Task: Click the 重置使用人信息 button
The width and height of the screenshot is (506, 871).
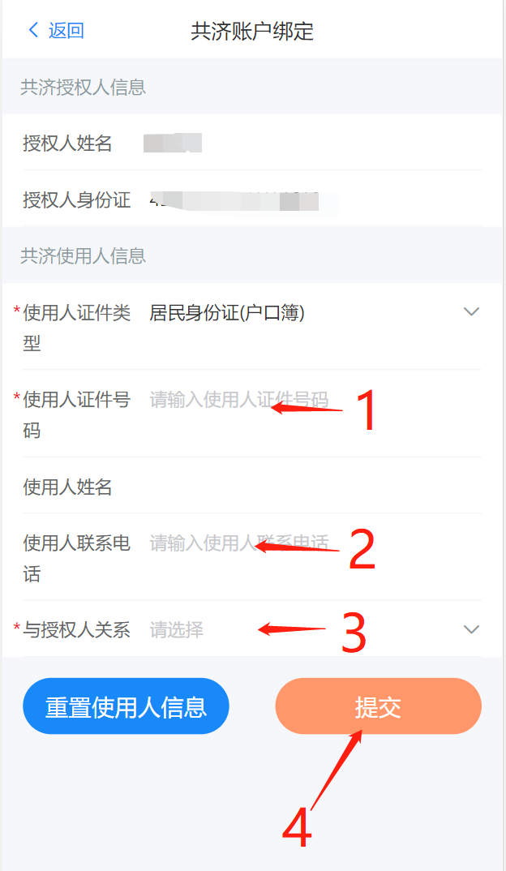Action: (x=126, y=706)
